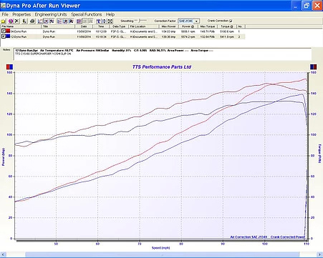Adjust the Smoothing slider
Screen dimensions: 323x258
[141, 21]
